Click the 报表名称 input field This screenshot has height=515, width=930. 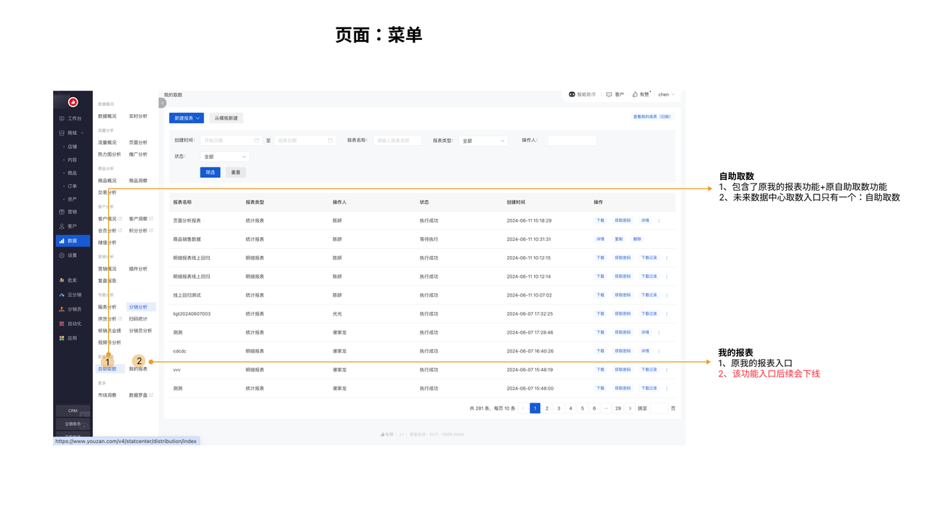pos(397,141)
